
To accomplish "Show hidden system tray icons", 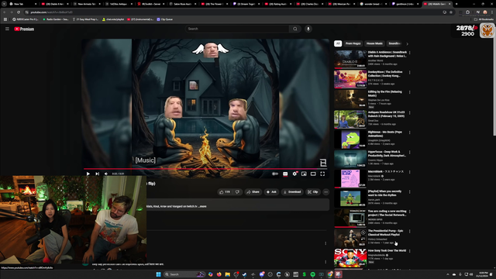I will (448, 274).
